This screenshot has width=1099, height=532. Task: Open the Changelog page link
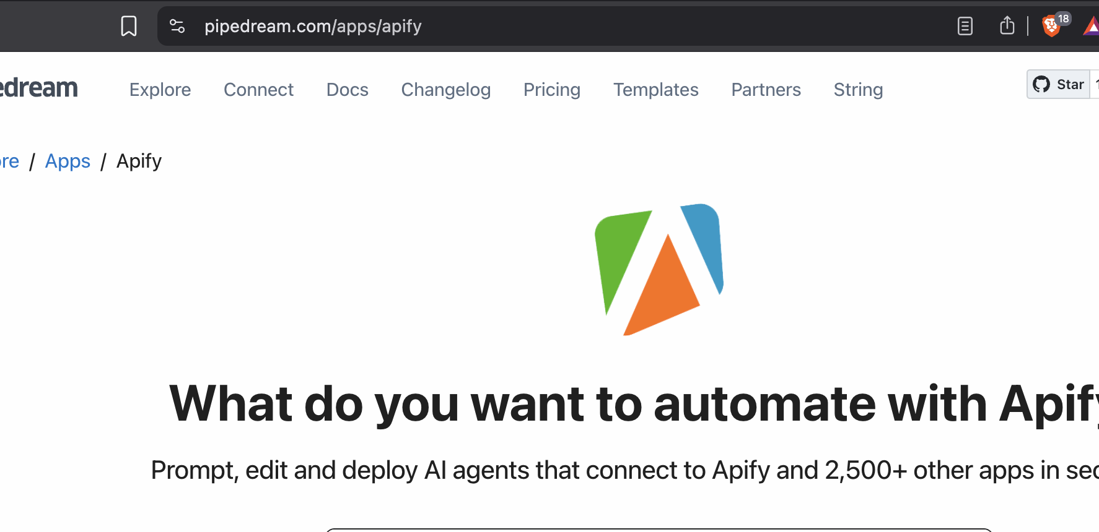click(446, 90)
